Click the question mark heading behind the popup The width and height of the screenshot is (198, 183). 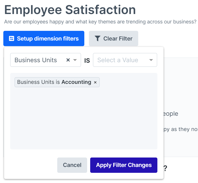pyautogui.click(x=165, y=168)
